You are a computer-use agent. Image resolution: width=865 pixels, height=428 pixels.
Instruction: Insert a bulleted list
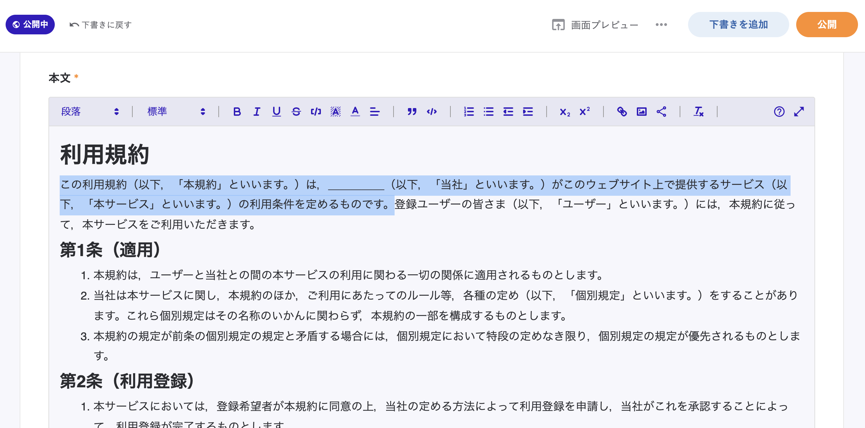coord(488,112)
